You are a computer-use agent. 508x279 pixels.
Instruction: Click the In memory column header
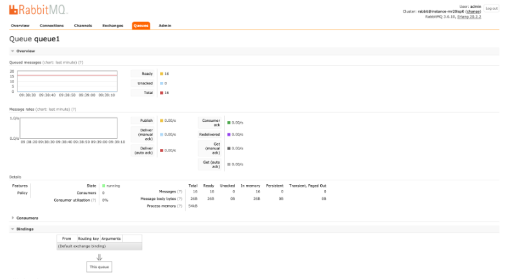250,186
